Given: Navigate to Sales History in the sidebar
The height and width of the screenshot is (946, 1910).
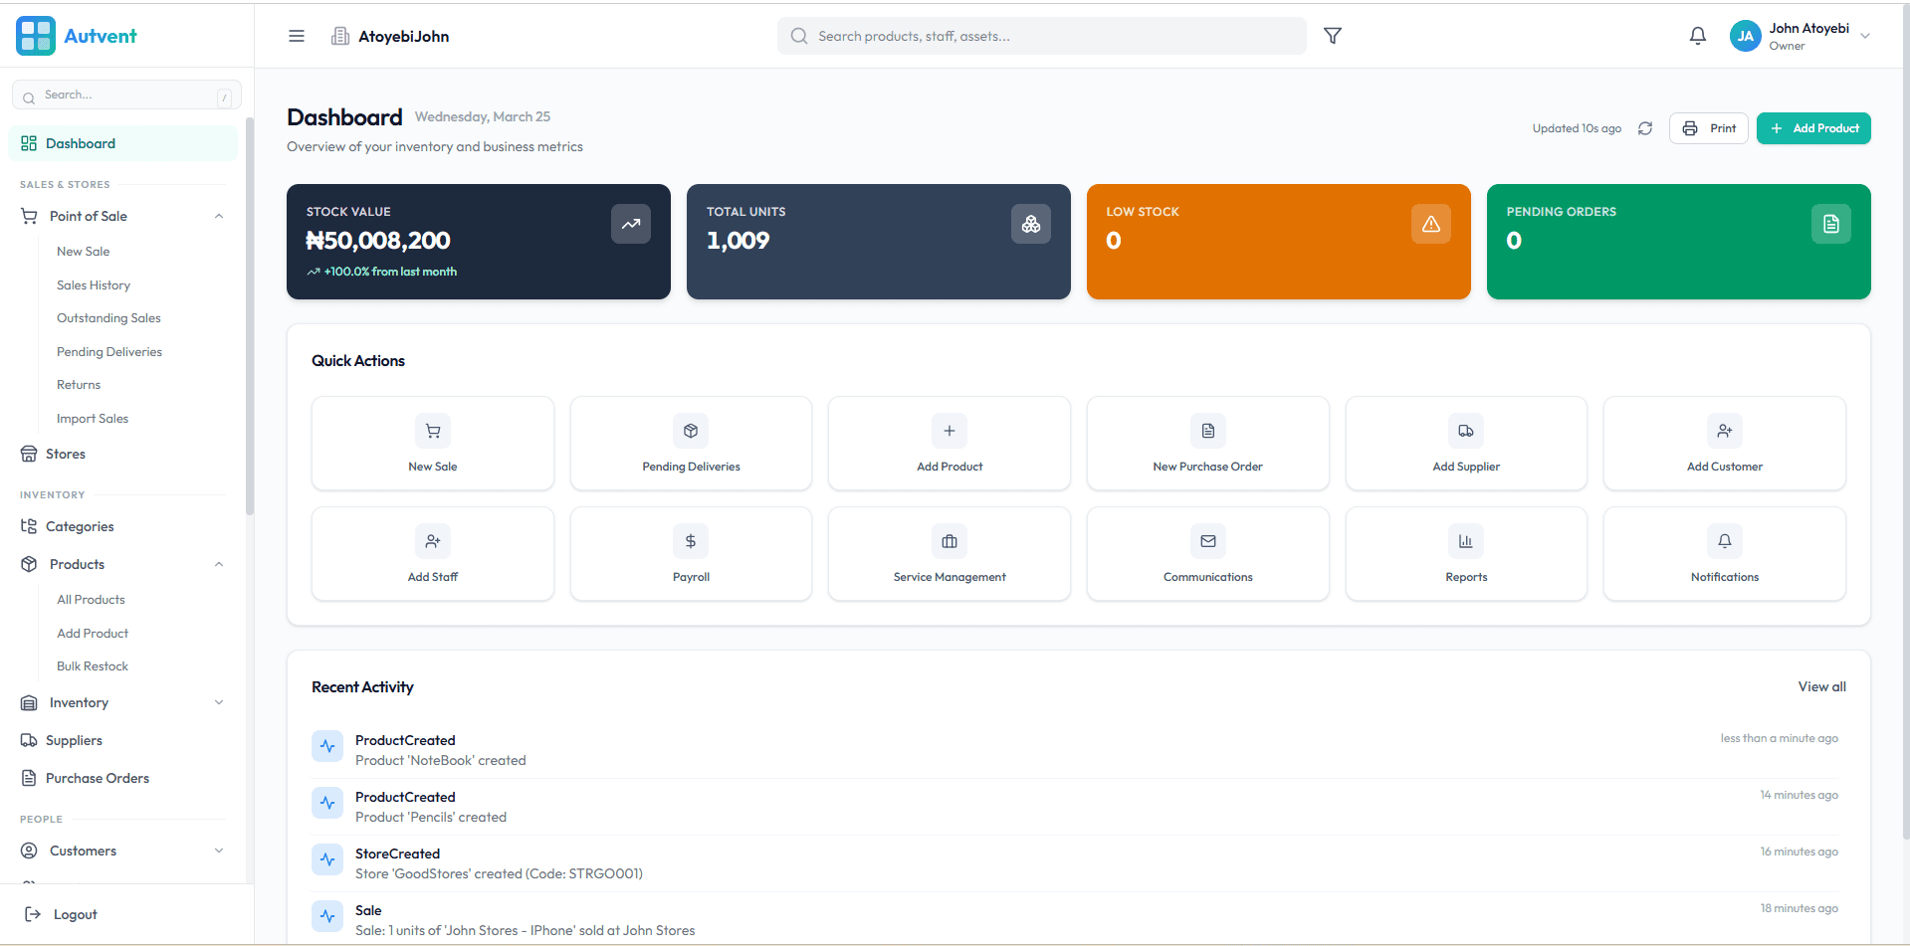Looking at the screenshot, I should (94, 284).
